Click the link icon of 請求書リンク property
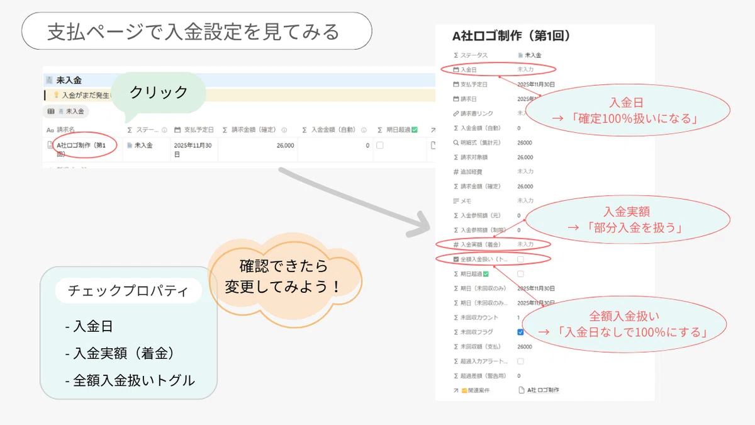The image size is (755, 425). [x=456, y=113]
